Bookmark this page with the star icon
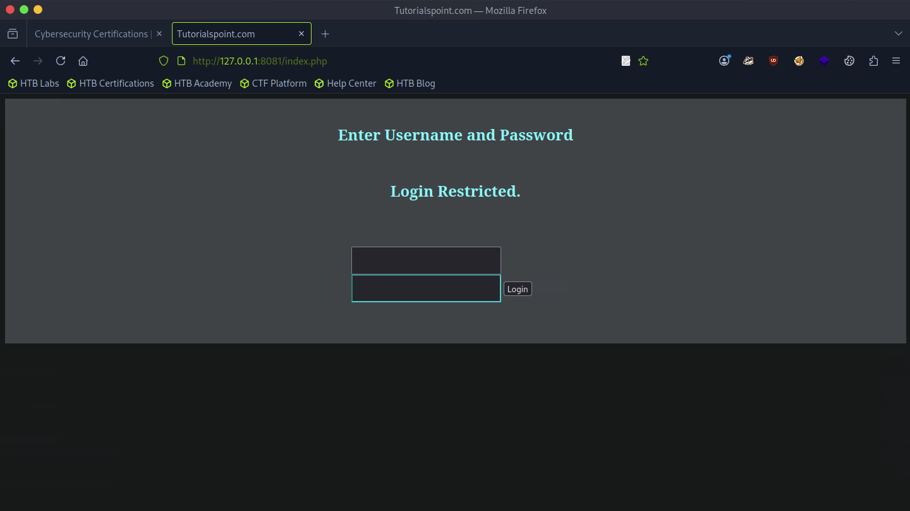 click(643, 61)
